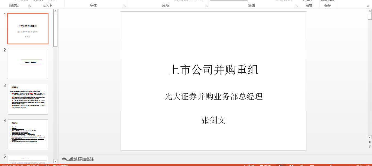Click thumbnail panel scroll-down arrow
This screenshot has width=372, height=166.
tap(56, 161)
